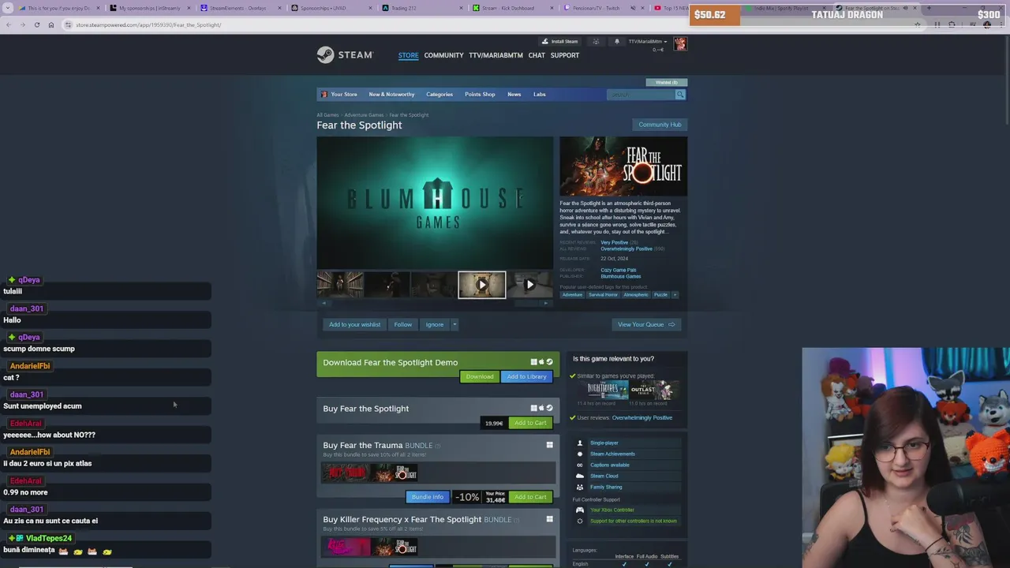Image resolution: width=1010 pixels, height=568 pixels.
Task: Open the Fear the Spotlight capsule image
Action: pyautogui.click(x=623, y=166)
